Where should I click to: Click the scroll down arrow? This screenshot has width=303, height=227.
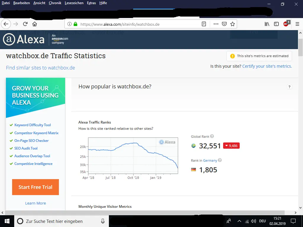301,208
